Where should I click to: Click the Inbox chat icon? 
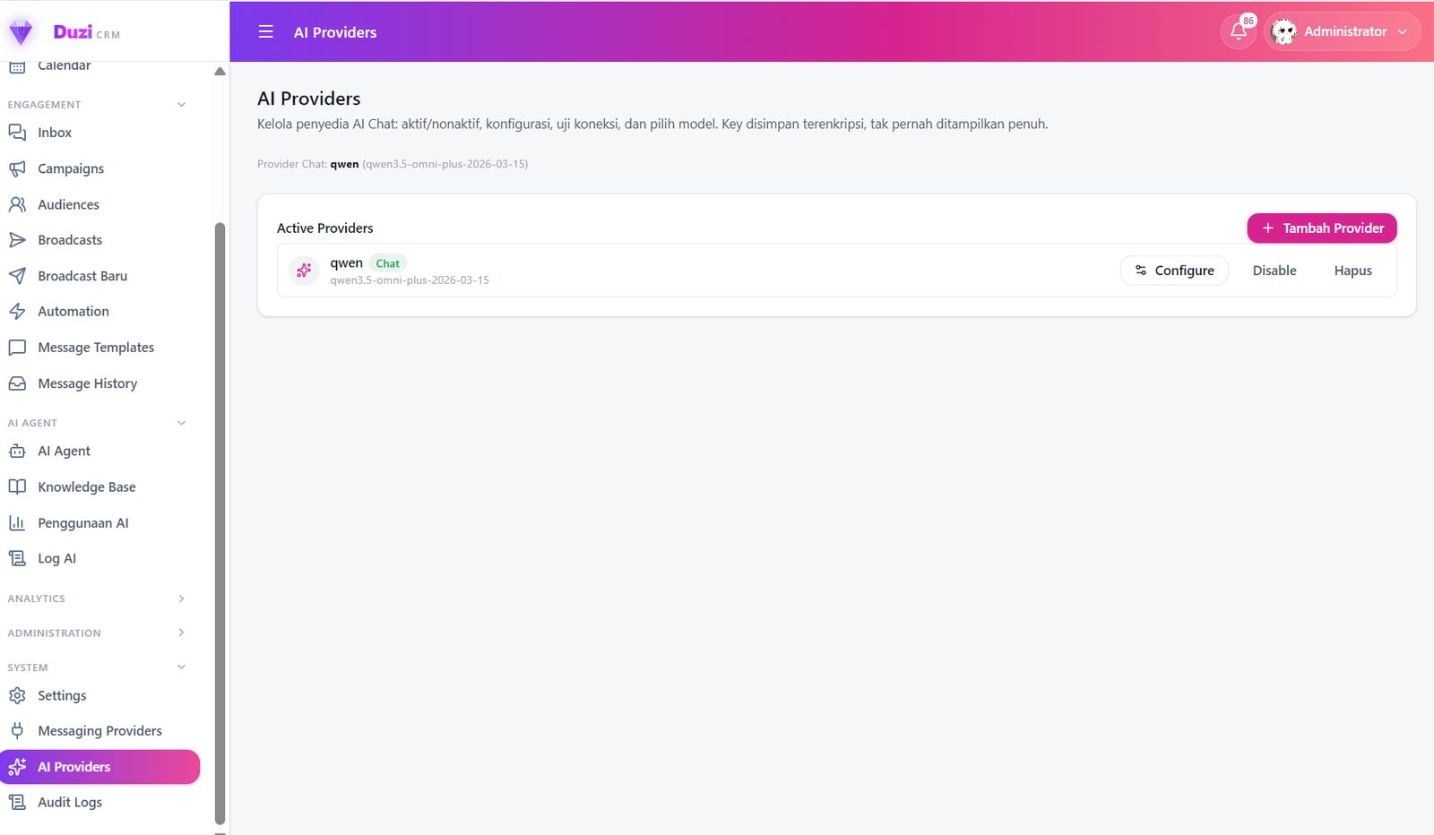(17, 133)
